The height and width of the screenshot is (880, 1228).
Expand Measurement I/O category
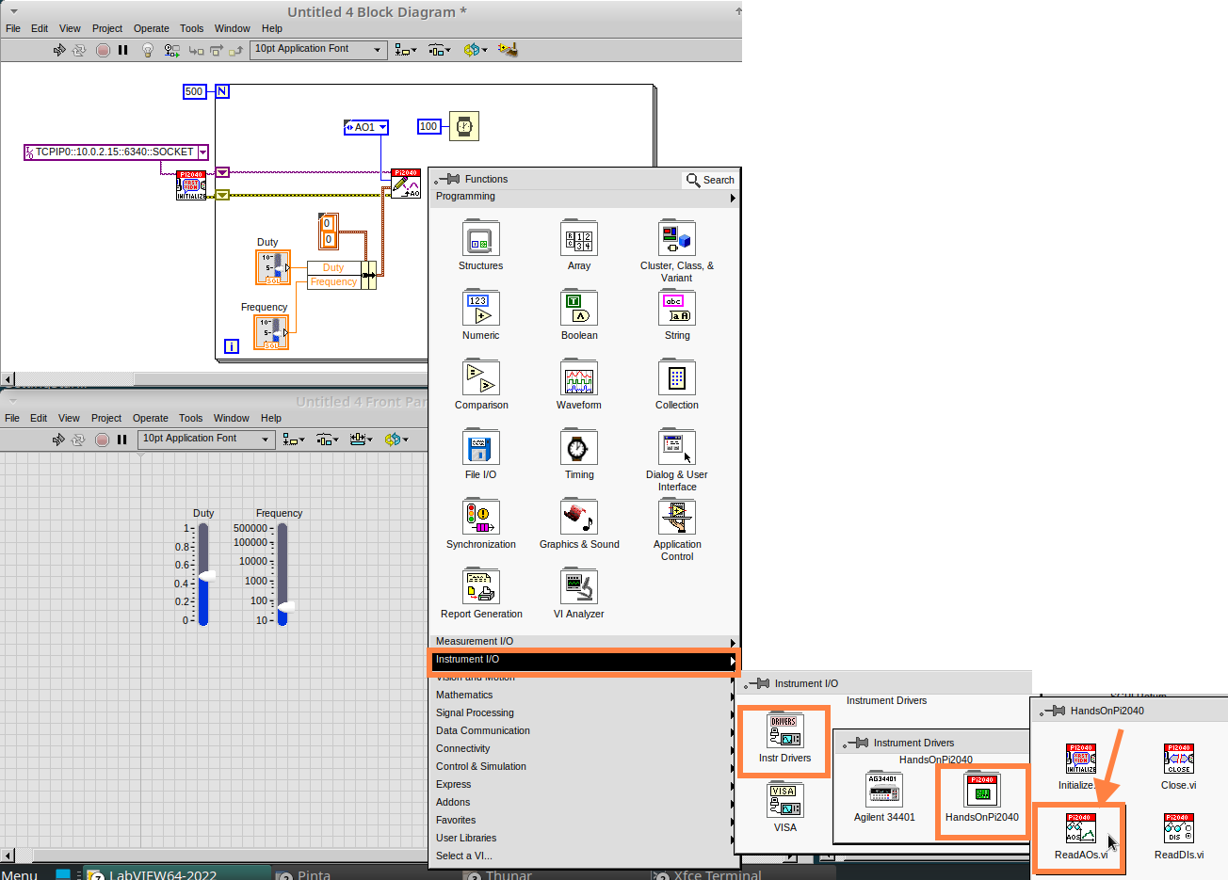coord(584,642)
